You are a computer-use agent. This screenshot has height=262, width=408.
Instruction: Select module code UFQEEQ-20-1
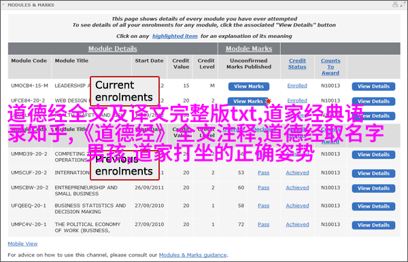(x=29, y=206)
